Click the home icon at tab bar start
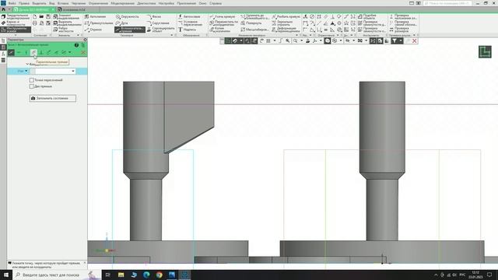 3,10
